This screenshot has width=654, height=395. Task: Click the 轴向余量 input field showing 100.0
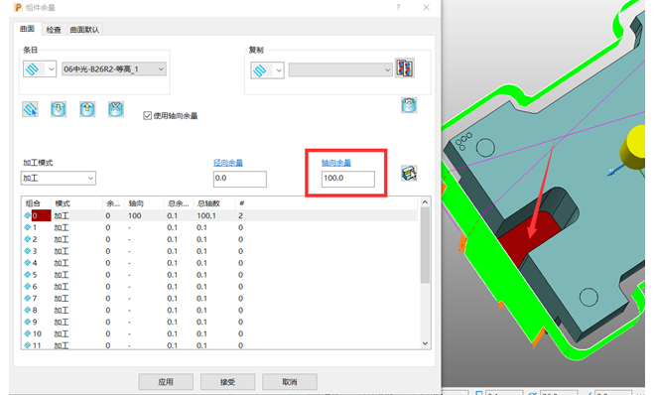(348, 179)
